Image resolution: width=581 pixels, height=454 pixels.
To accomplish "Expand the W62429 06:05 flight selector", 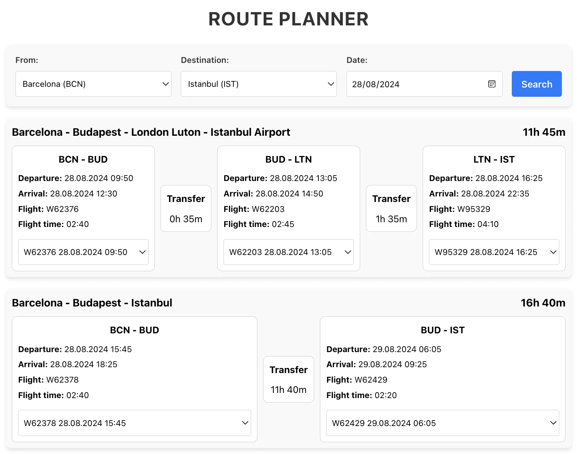I will [442, 423].
